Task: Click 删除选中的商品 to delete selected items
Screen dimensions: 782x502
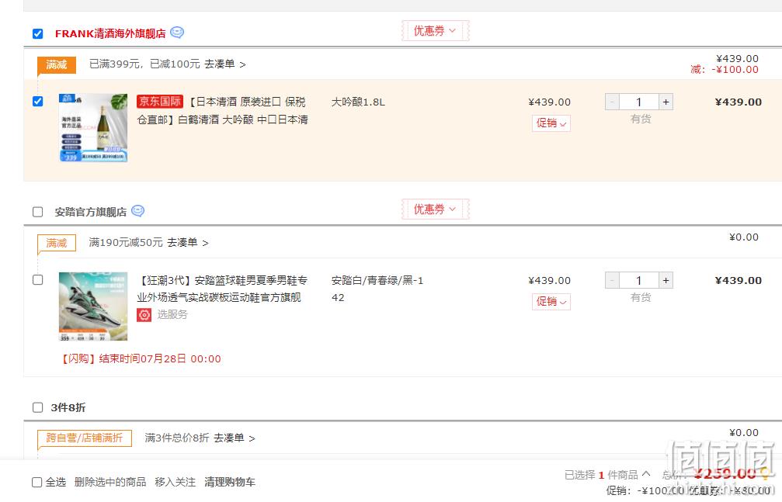Action: point(110,482)
